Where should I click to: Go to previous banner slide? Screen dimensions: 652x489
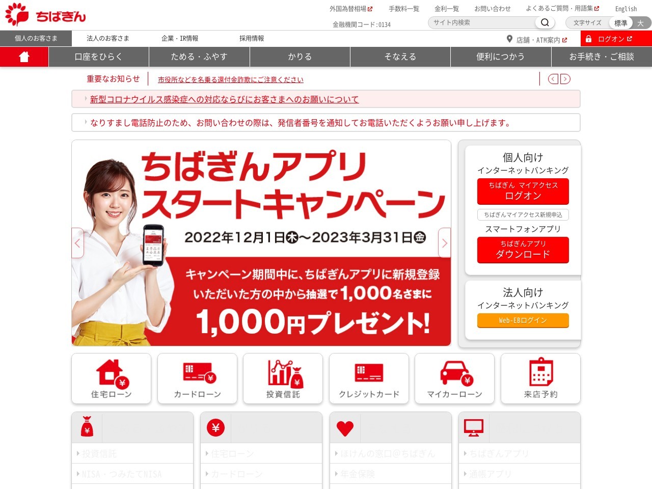[77, 243]
